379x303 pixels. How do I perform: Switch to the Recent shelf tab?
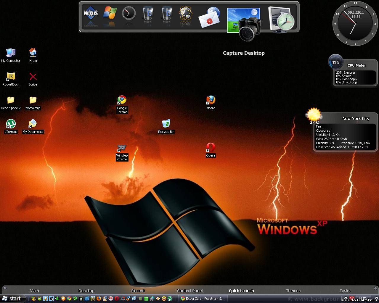point(138,291)
